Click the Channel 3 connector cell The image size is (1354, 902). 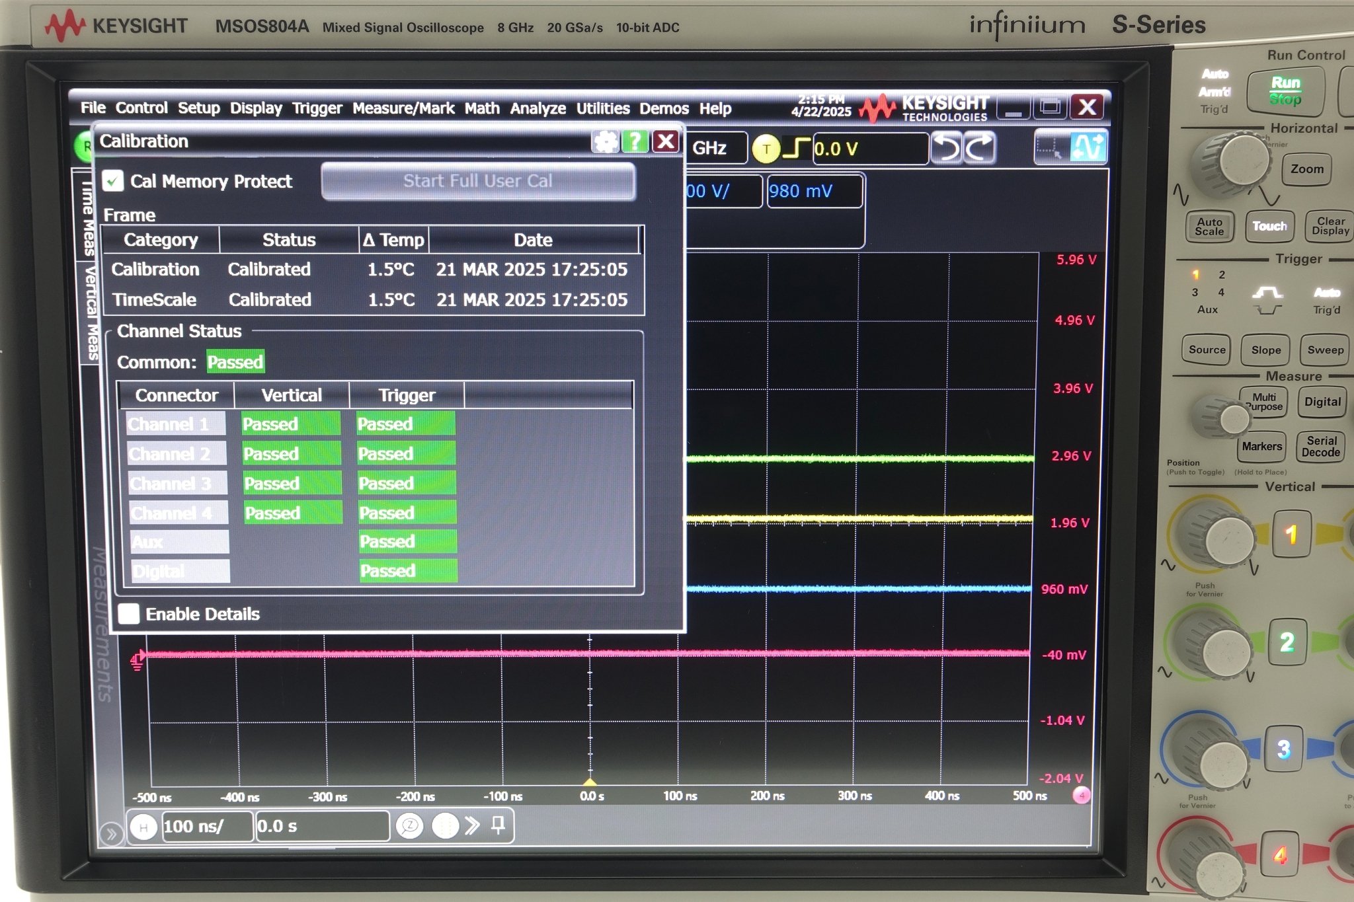pyautogui.click(x=178, y=484)
